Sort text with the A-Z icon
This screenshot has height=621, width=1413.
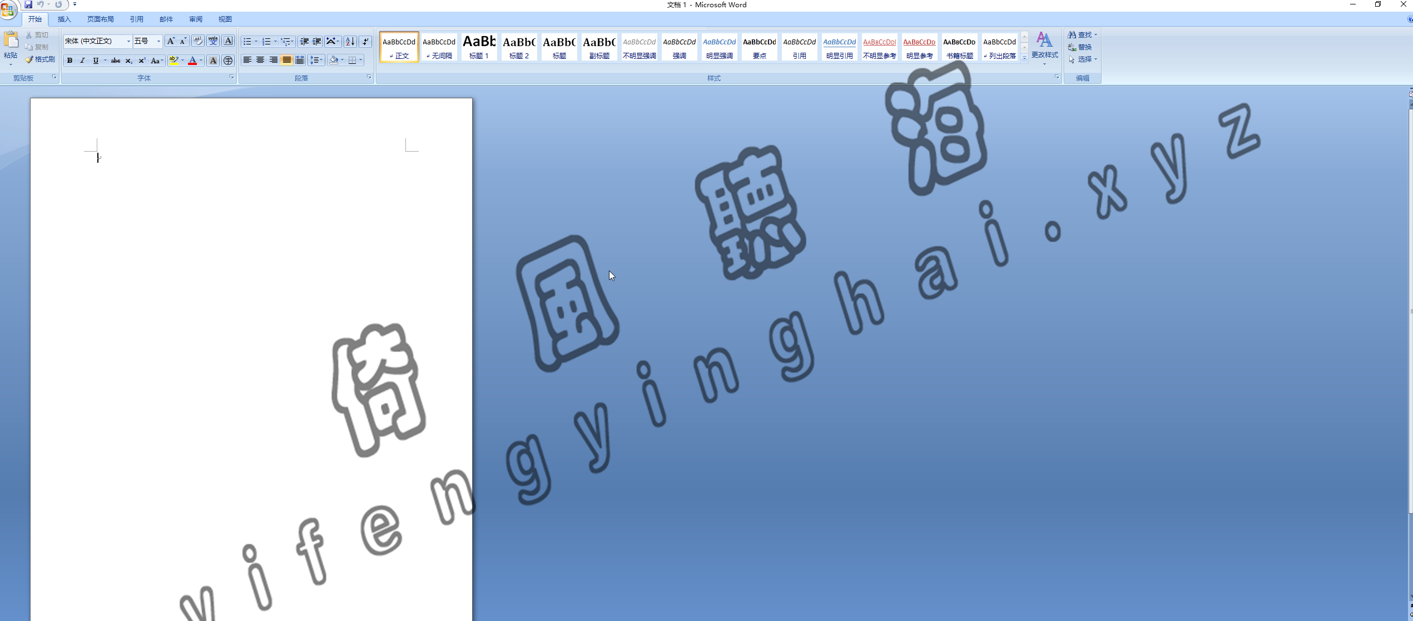click(350, 42)
